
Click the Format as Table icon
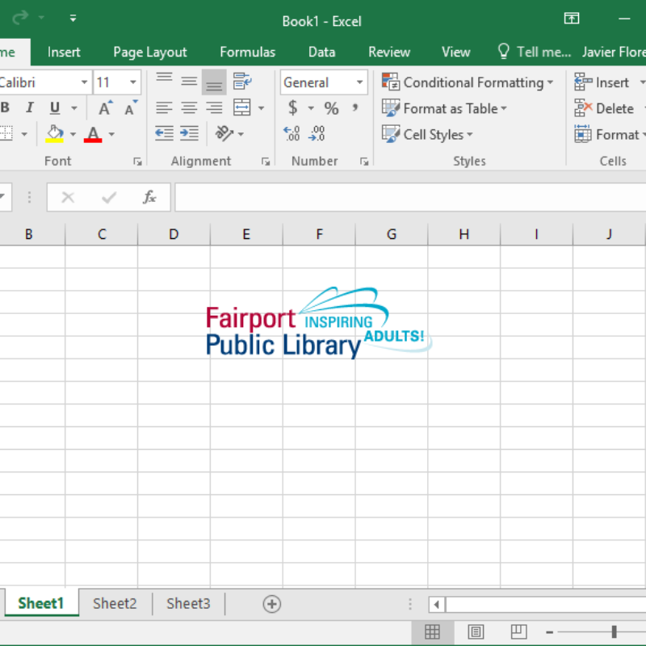(445, 108)
